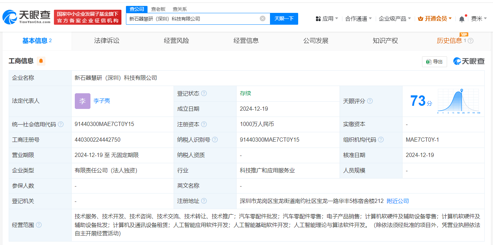The height and width of the screenshot is (245, 493).
Task: Select the 知识产权 tab
Action: point(385,41)
